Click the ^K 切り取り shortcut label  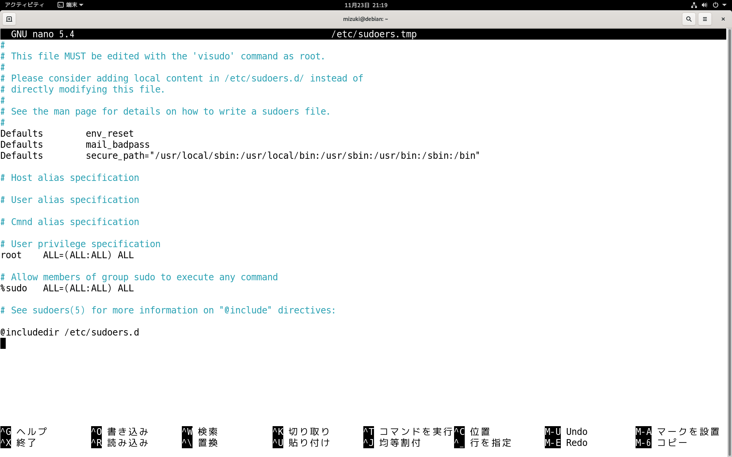click(301, 431)
